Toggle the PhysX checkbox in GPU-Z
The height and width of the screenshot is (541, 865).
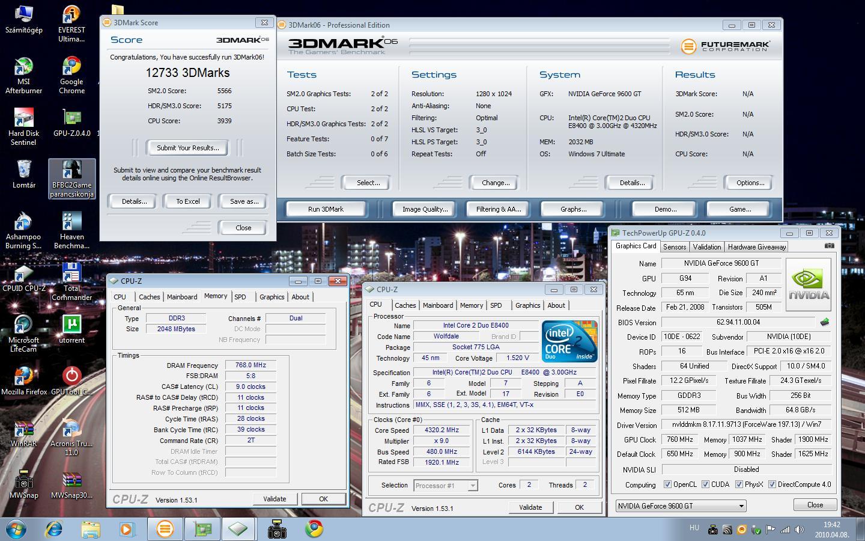(x=739, y=484)
